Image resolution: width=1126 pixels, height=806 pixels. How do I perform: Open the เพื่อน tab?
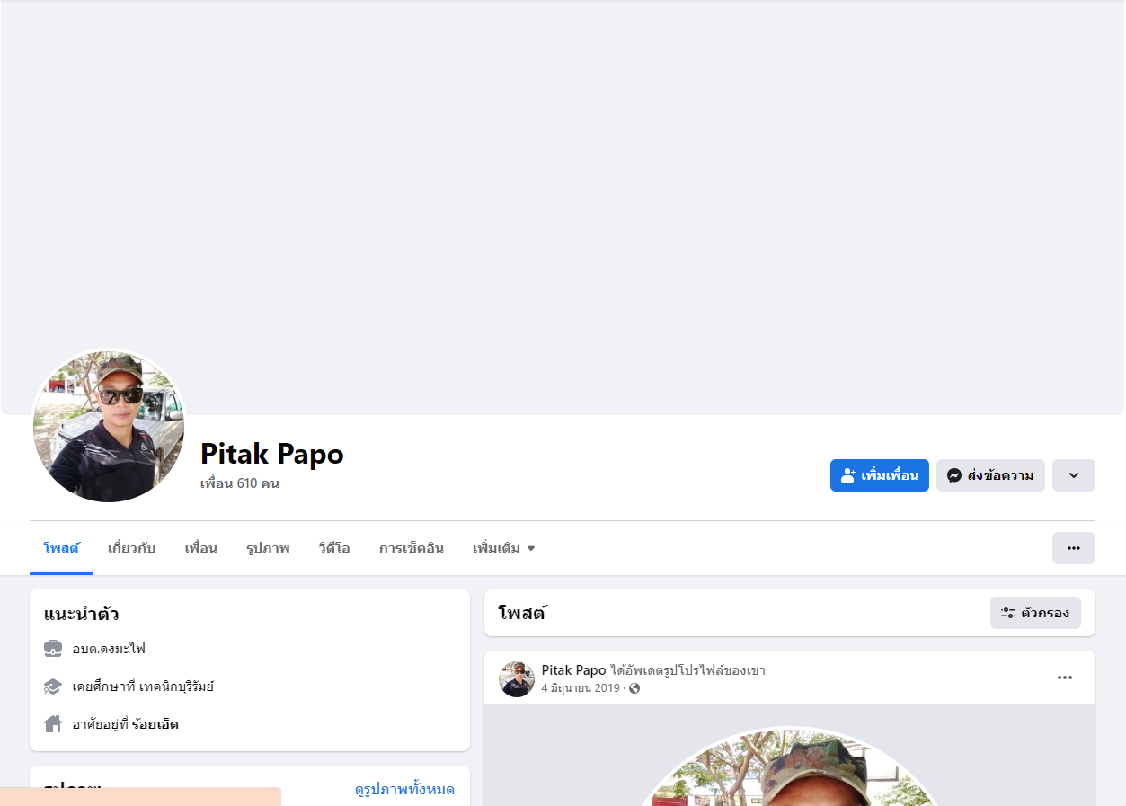(200, 548)
